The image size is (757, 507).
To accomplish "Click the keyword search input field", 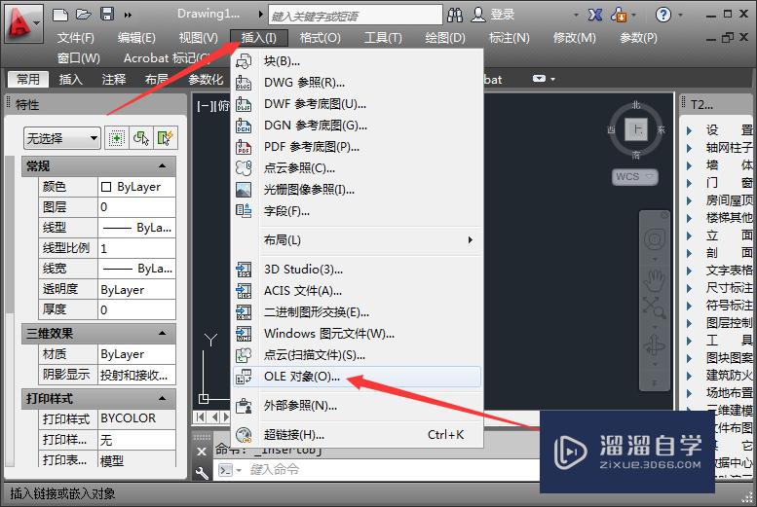I will pyautogui.click(x=355, y=15).
